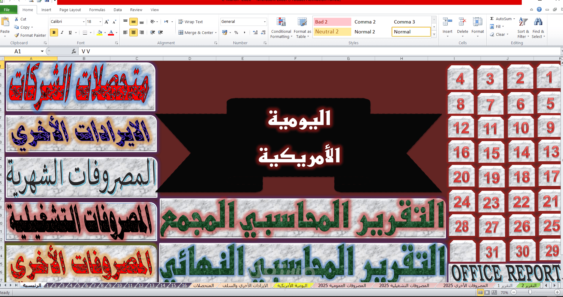
Task: Align text to the right
Action: click(x=142, y=32)
